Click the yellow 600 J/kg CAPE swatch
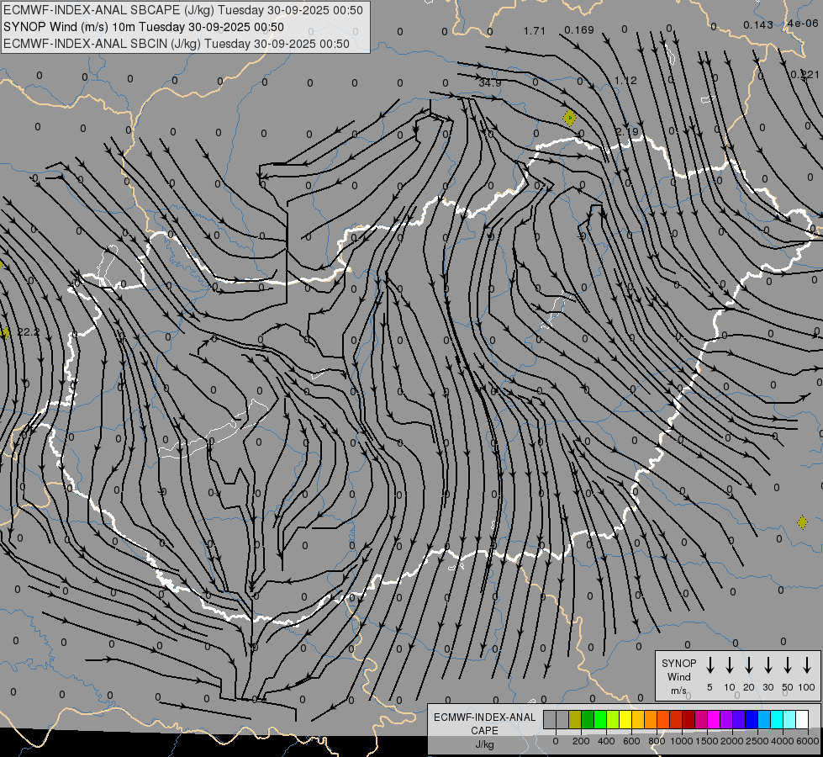 tap(625, 720)
